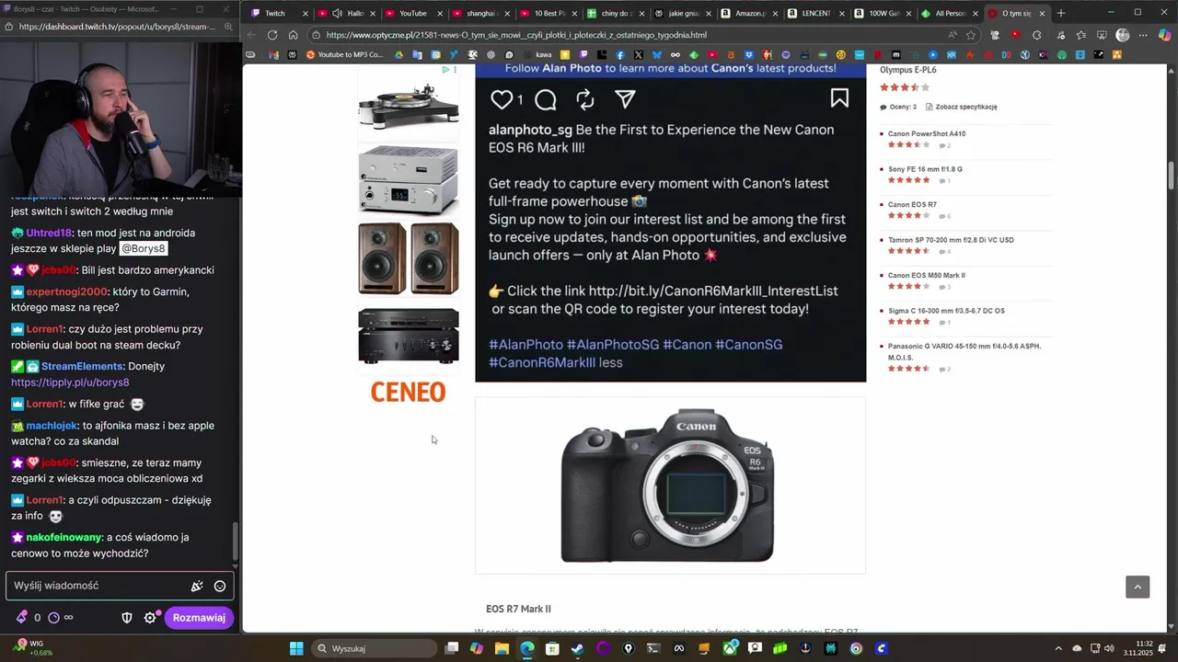Screen dimensions: 1178x662
Task: Open Microsoft Edge from the taskbar
Action: pos(526,648)
